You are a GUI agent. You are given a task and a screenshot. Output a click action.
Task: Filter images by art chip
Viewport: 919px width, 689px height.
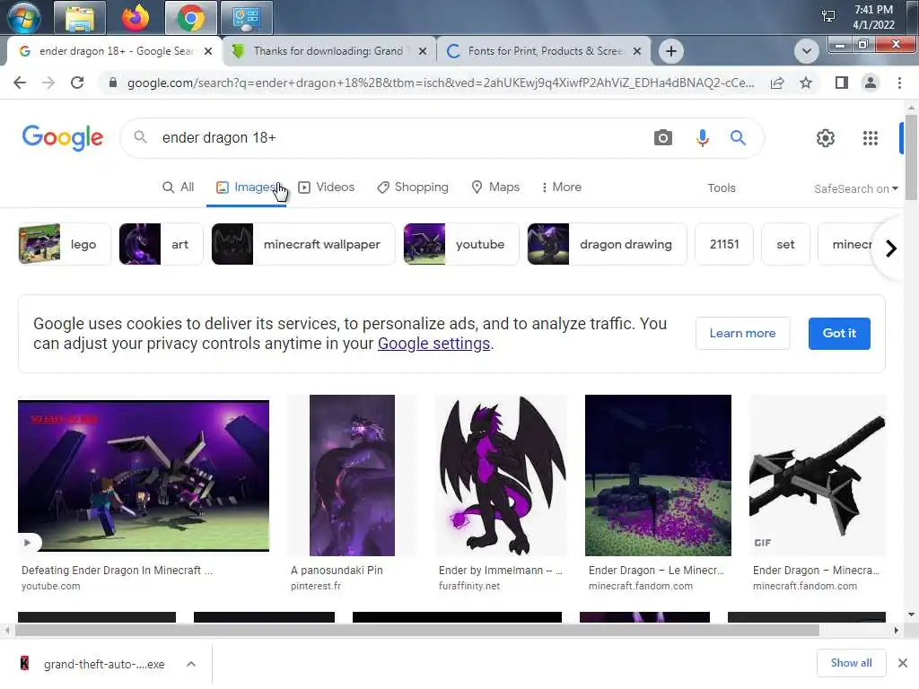coord(162,244)
